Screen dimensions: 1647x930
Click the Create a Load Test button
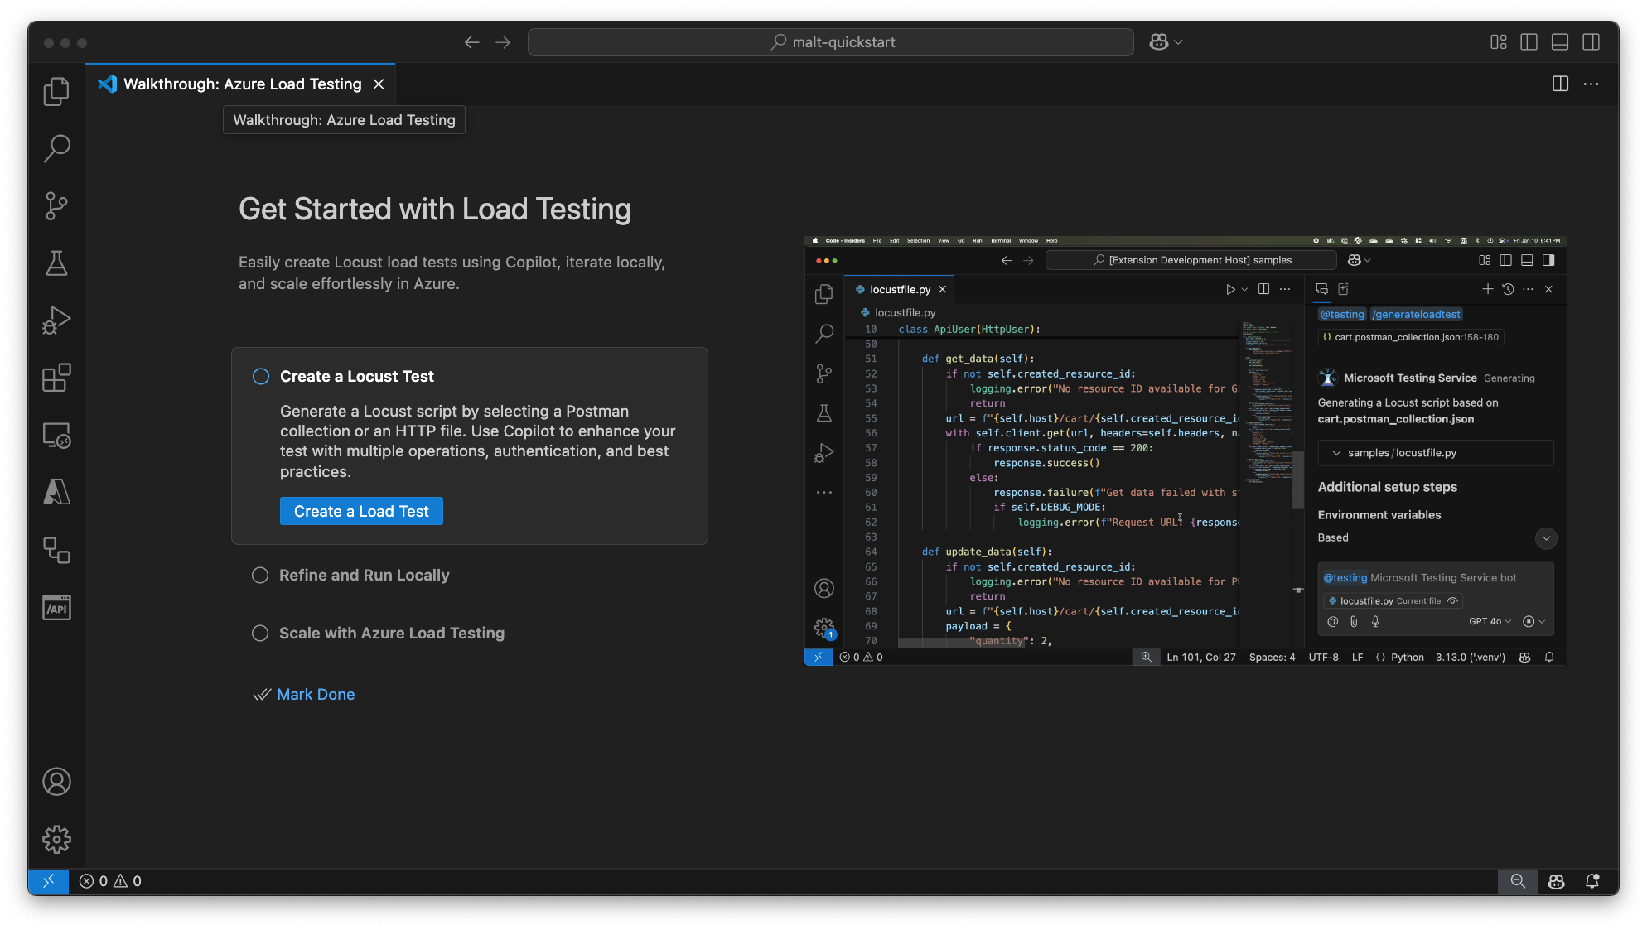[361, 512]
